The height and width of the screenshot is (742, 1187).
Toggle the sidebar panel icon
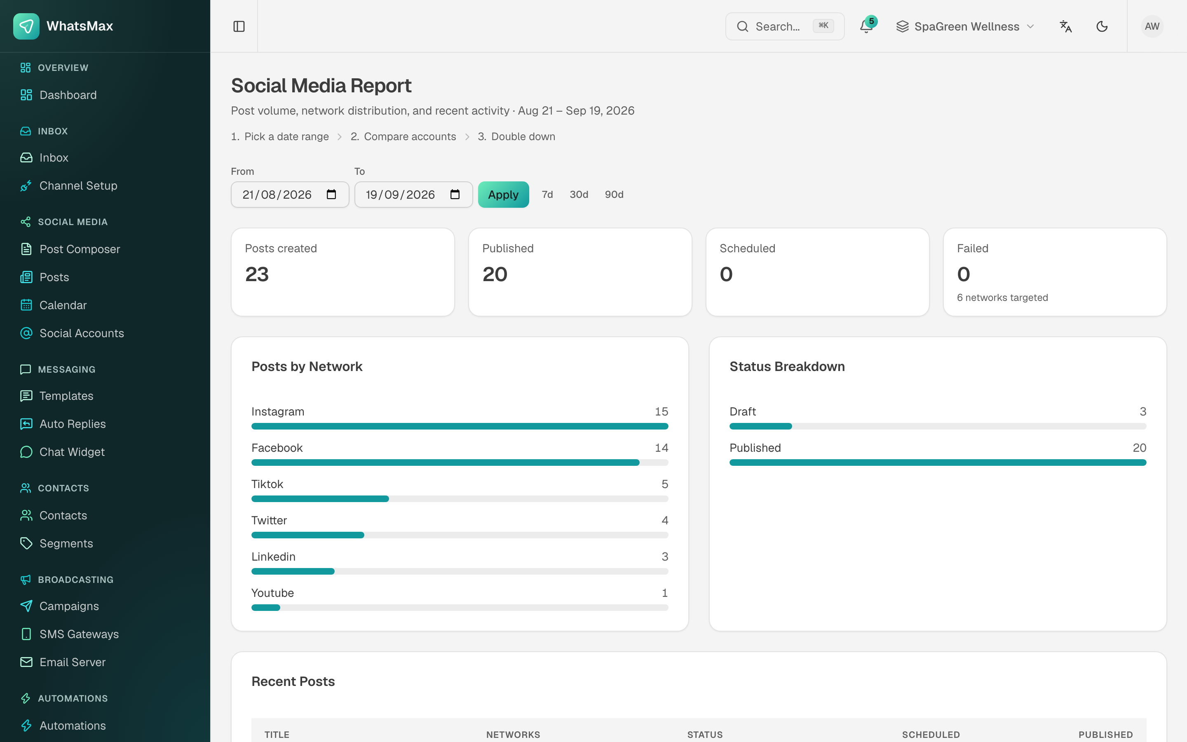point(239,26)
